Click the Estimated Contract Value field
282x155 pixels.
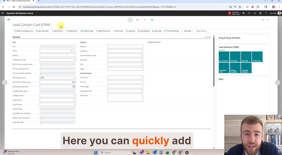57,82
